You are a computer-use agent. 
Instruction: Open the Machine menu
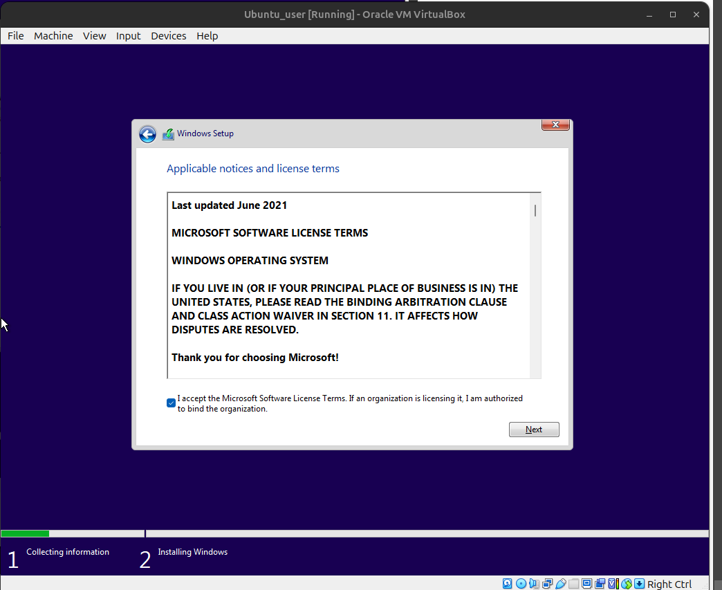coord(53,36)
